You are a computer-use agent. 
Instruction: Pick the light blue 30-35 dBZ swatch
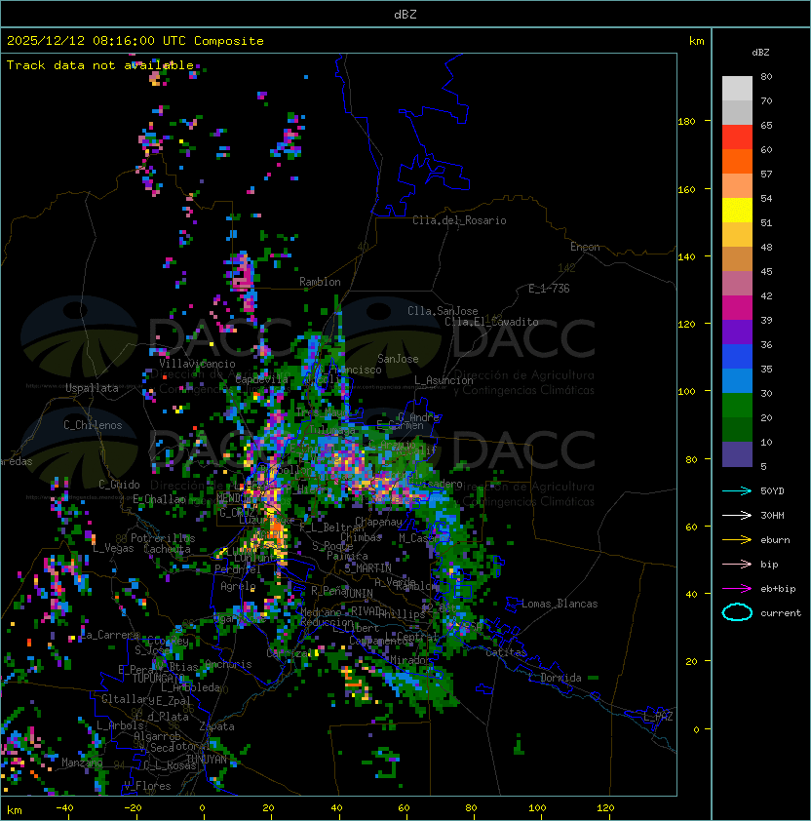coord(737,380)
